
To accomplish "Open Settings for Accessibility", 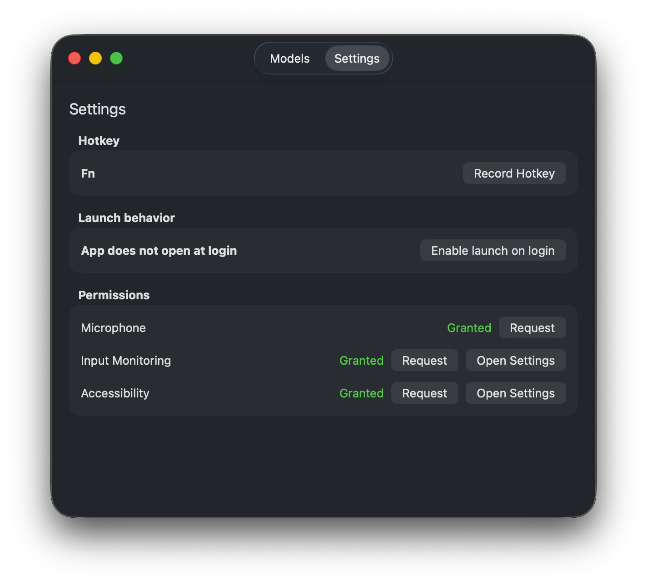I will tap(515, 393).
